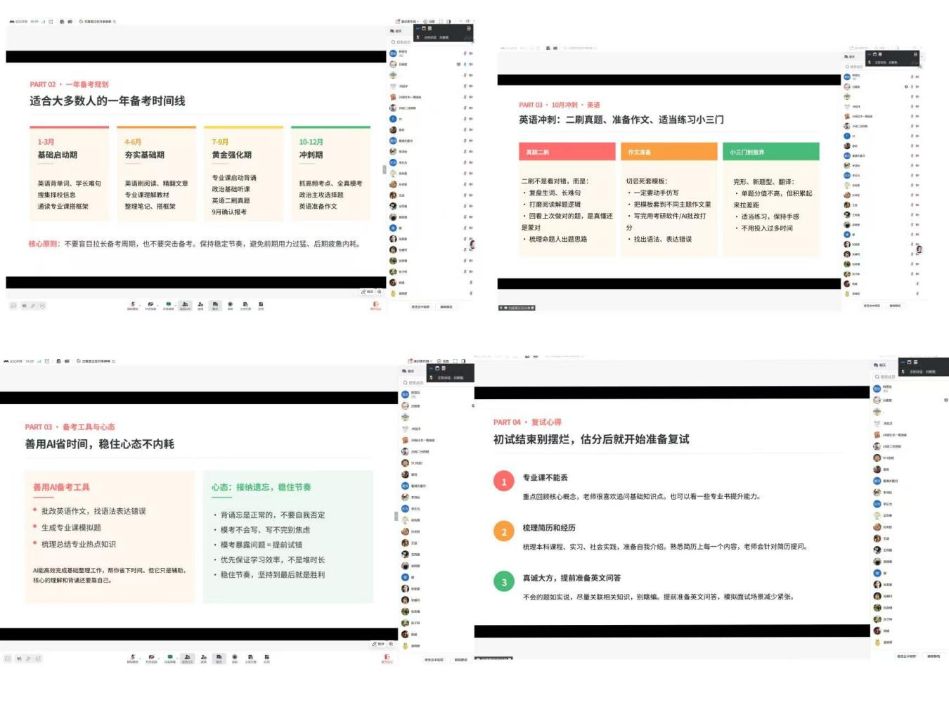Leave the meeting in the PART 02 window
This screenshot has height=712, width=949.
(376, 306)
